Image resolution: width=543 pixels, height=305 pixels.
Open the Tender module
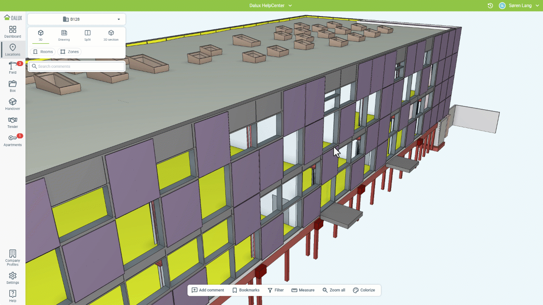point(13,122)
